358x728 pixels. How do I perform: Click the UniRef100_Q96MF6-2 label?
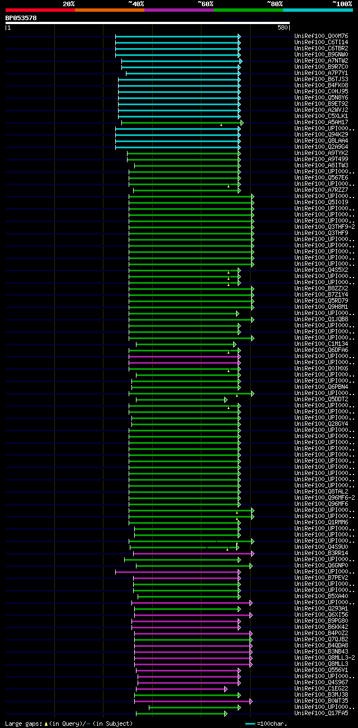pyautogui.click(x=324, y=498)
